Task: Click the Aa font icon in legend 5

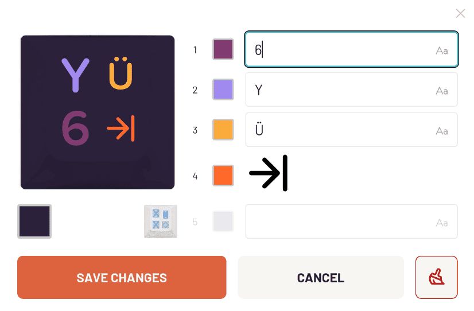Action: 441,223
